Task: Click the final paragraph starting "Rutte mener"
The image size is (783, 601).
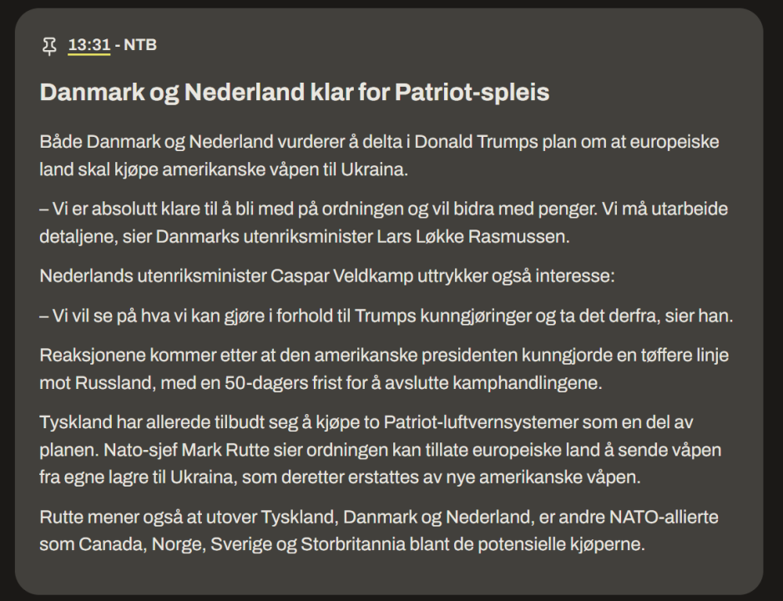Action: (x=378, y=531)
